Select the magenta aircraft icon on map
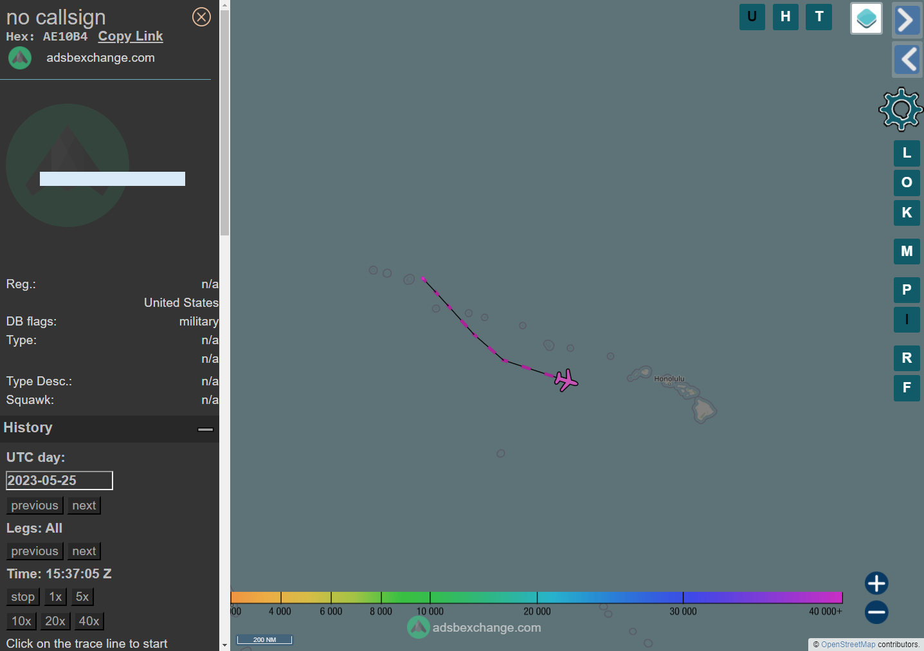The image size is (924, 651). [566, 380]
